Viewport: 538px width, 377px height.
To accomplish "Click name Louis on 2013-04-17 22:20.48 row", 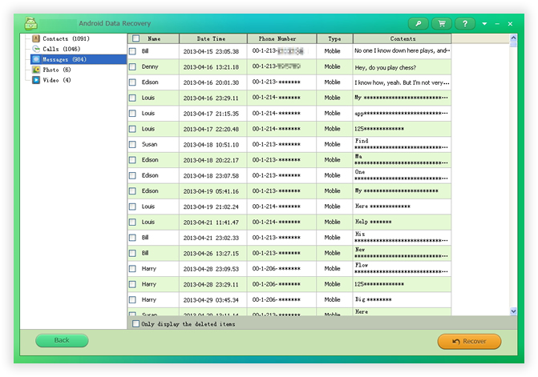I will coord(148,129).
